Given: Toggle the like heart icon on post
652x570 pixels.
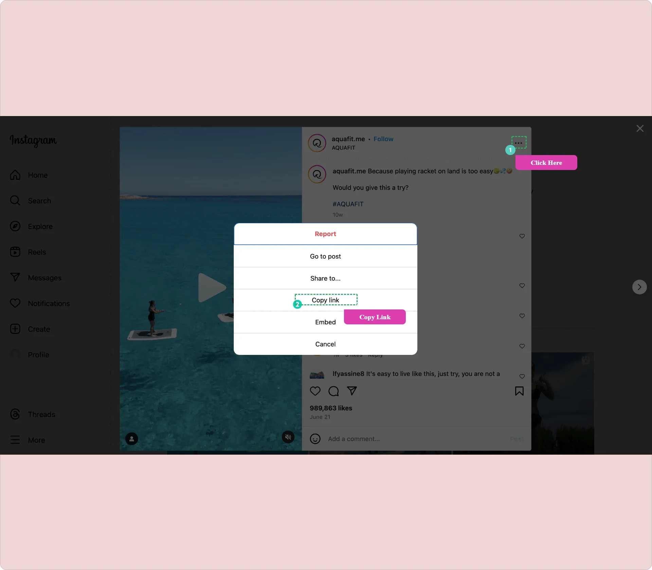Looking at the screenshot, I should point(315,391).
